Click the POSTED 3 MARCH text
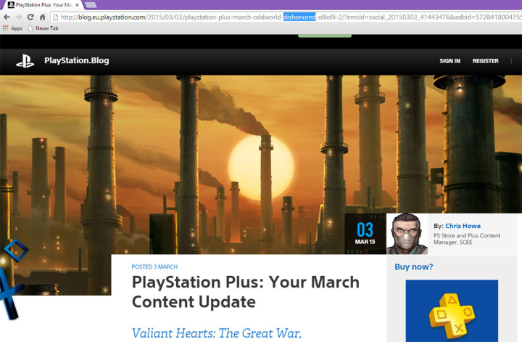 pyautogui.click(x=154, y=266)
